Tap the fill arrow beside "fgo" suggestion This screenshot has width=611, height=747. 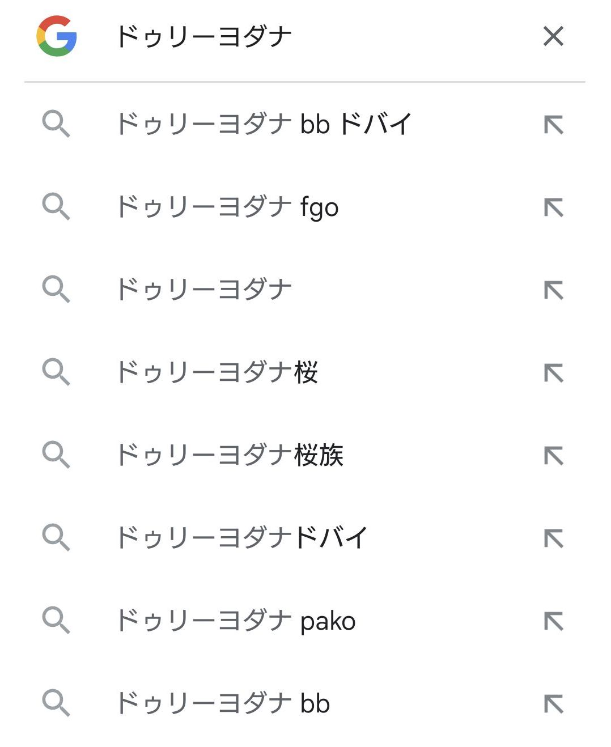553,207
